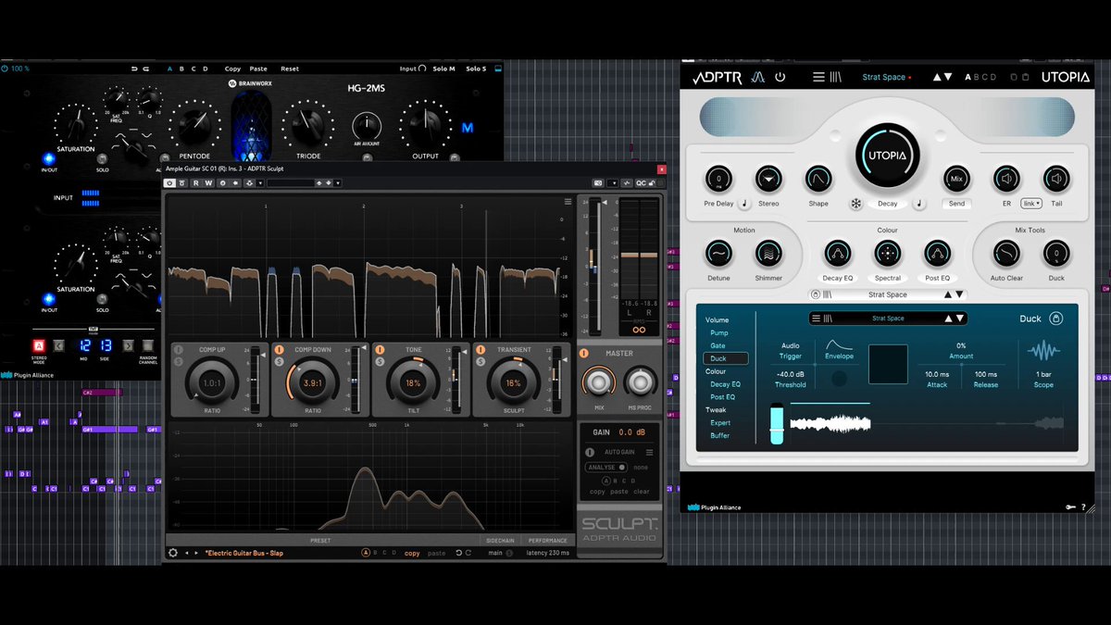Toggle the Comp Down module power button

[279, 350]
